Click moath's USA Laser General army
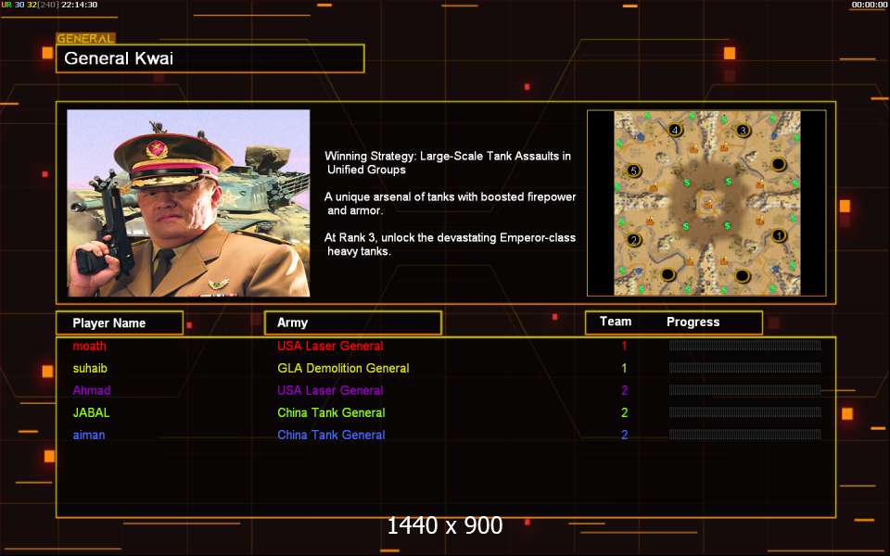Screen dimensions: 890x556 [330, 346]
